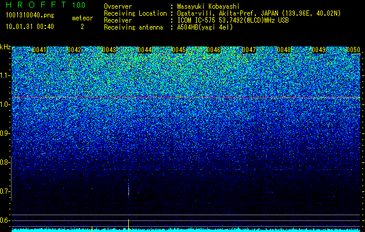Click the Ovserver label
Viewport: 365px width, 232px height.
(x=118, y=6)
